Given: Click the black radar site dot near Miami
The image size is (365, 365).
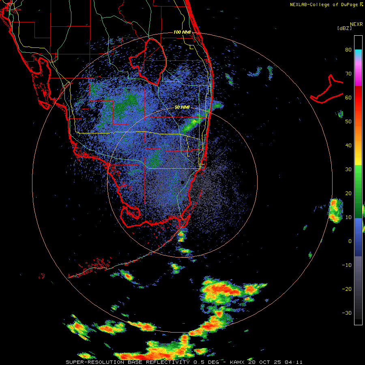Looking at the screenshot, I should click(182, 182).
